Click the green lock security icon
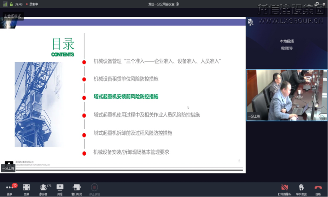The image size is (328, 197). [x=11, y=4]
